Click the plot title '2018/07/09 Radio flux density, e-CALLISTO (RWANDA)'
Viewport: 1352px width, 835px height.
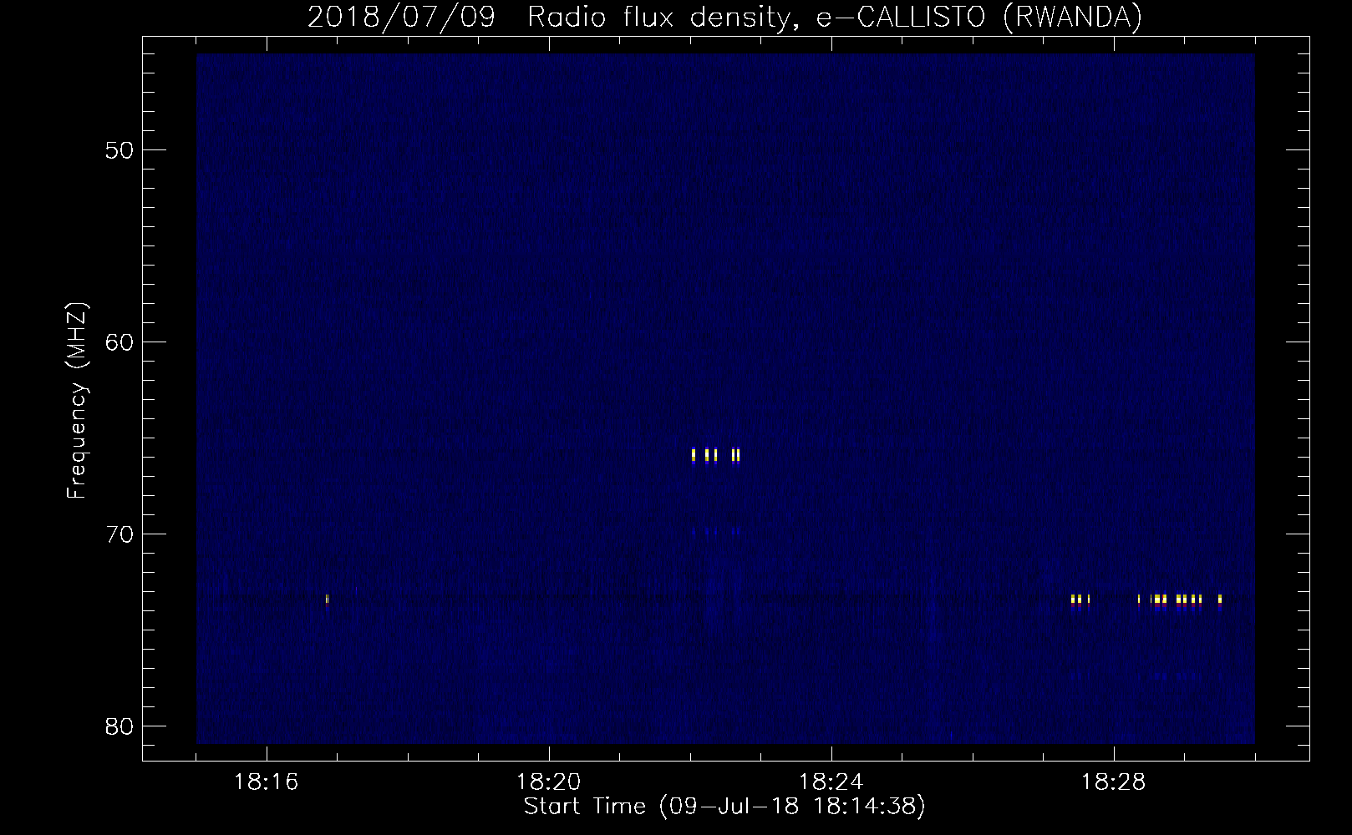coord(724,17)
